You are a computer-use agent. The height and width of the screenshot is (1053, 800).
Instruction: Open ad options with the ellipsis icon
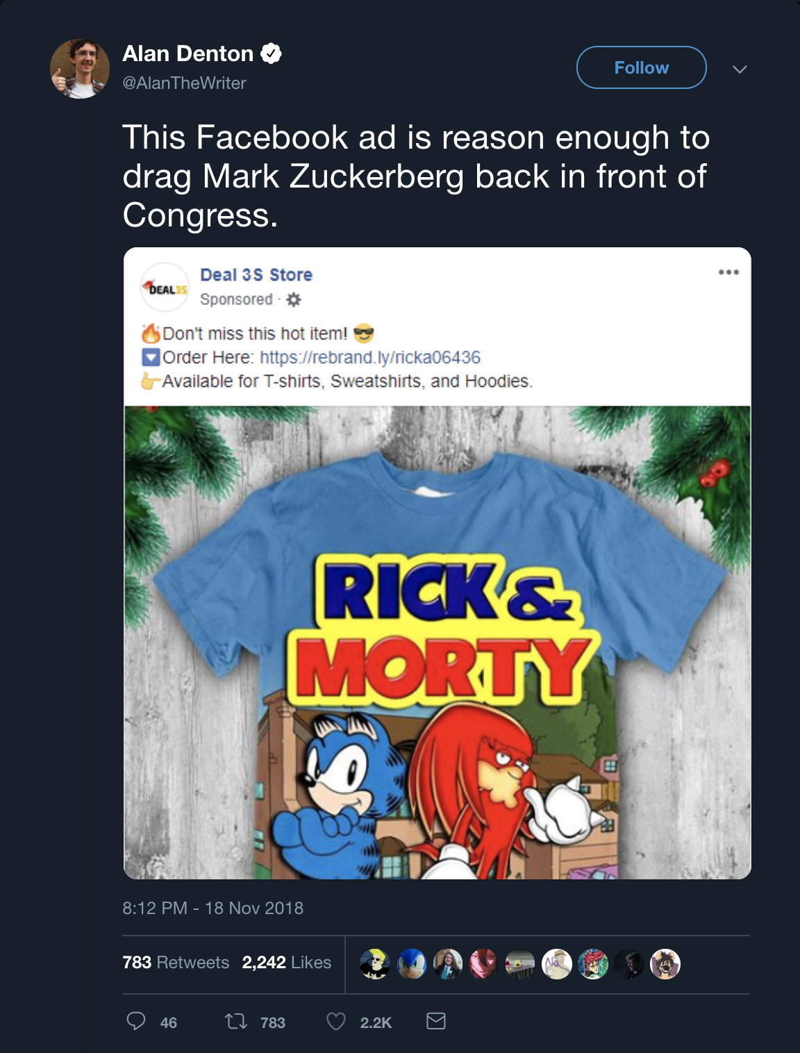729,274
